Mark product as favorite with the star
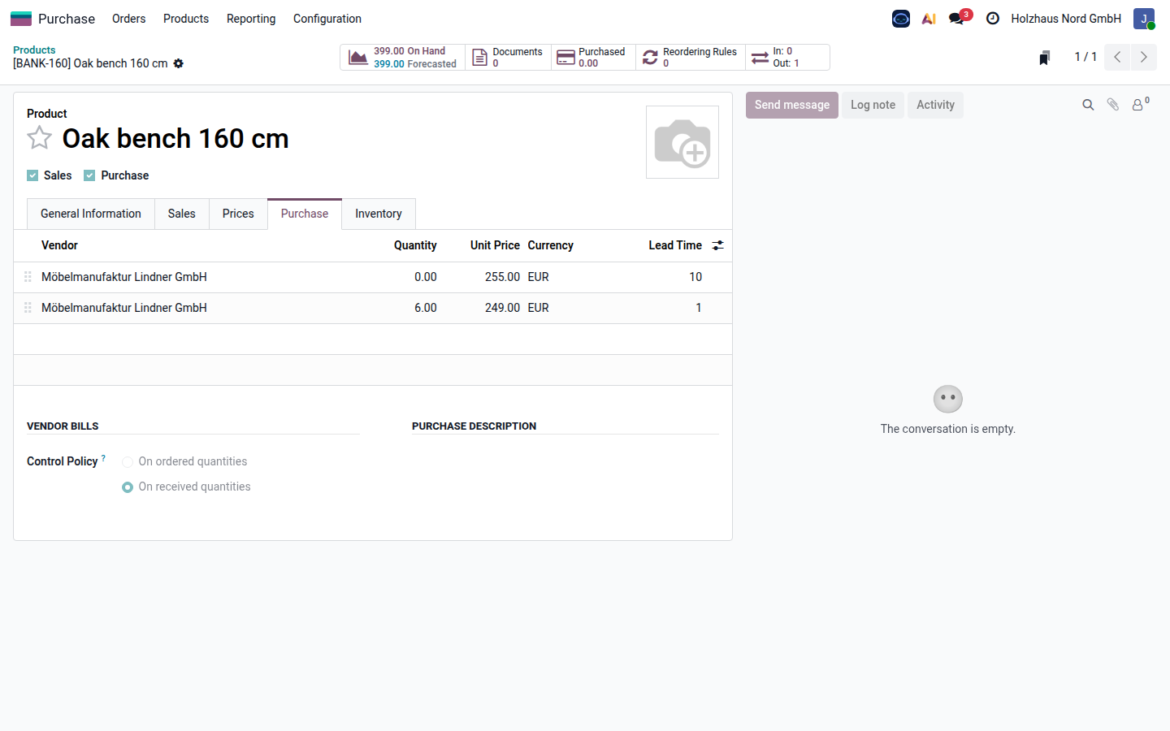 [40, 138]
